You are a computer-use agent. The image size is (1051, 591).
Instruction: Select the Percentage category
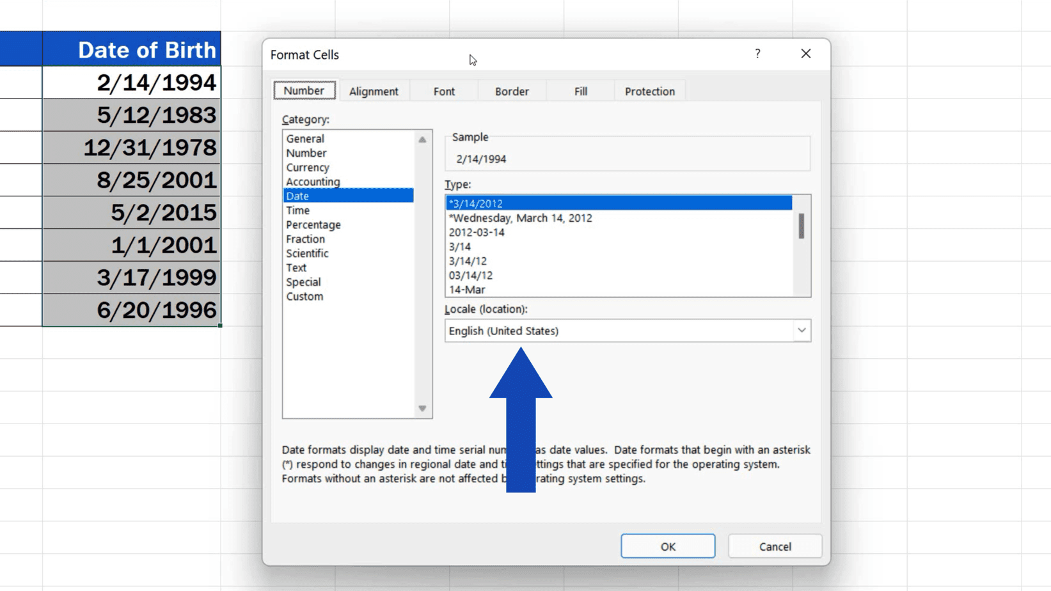tap(313, 225)
